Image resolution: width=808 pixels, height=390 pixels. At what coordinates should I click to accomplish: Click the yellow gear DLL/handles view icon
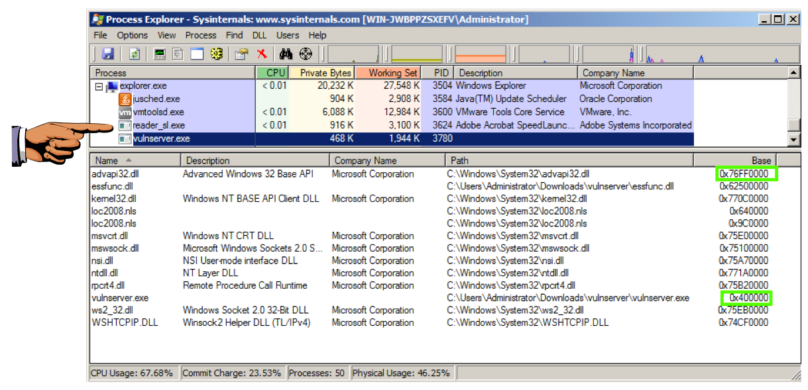[216, 54]
